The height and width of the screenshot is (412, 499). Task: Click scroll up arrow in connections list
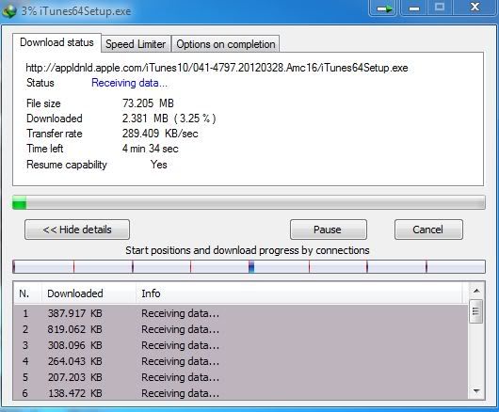point(476,291)
